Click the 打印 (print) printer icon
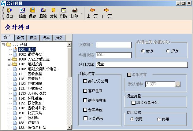Screen dimensions: 193x131 click(75, 10)
